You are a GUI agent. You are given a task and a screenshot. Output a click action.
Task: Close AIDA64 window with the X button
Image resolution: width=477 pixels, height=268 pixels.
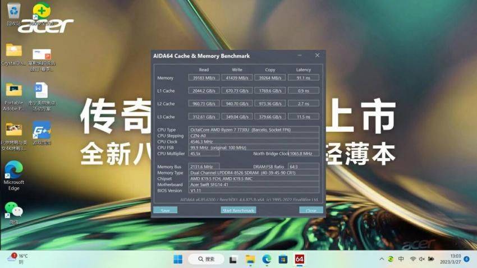317,56
